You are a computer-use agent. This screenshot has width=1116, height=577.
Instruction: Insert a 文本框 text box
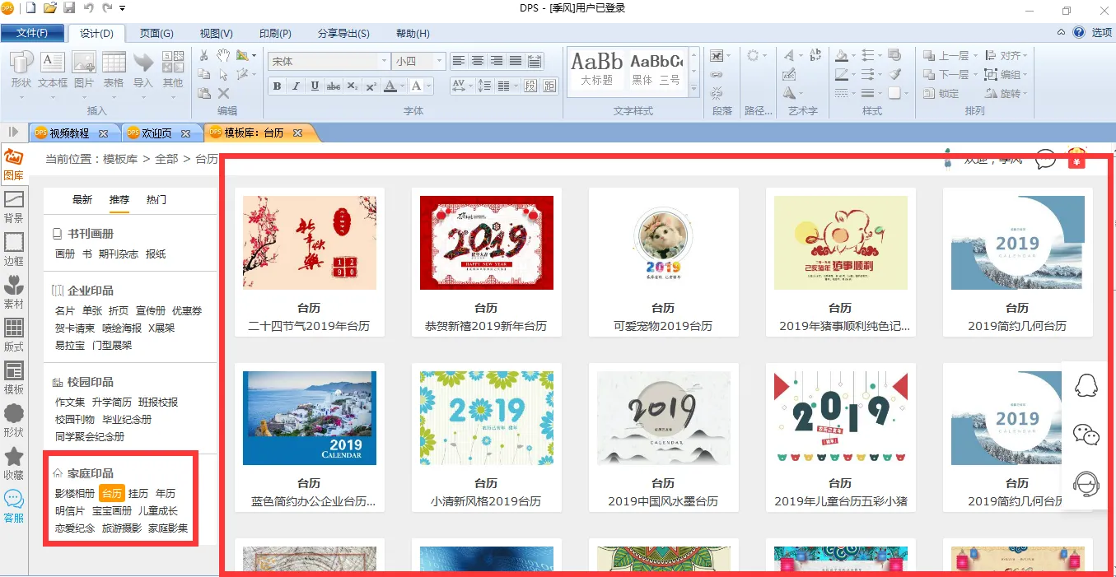53,71
